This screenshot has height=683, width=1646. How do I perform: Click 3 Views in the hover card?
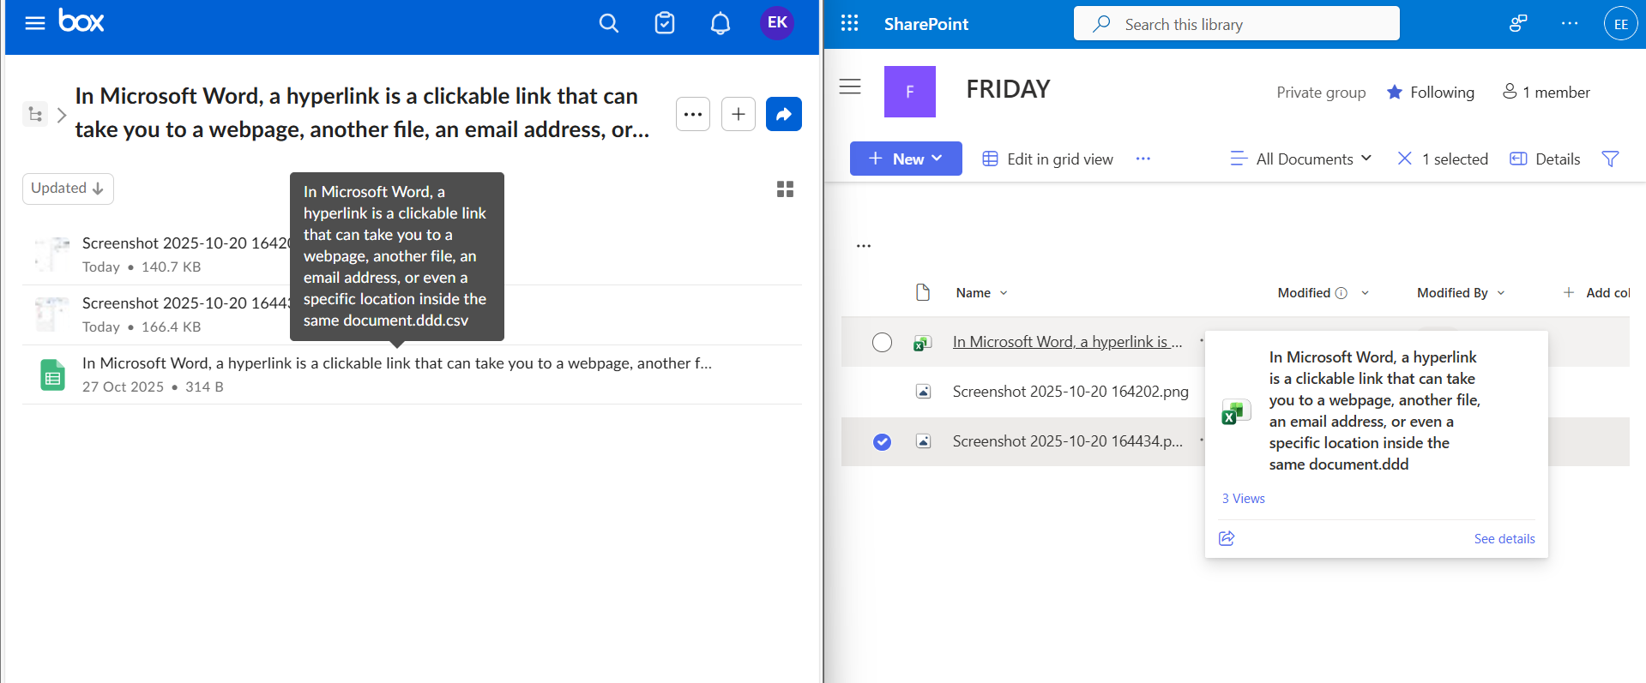pyautogui.click(x=1243, y=499)
